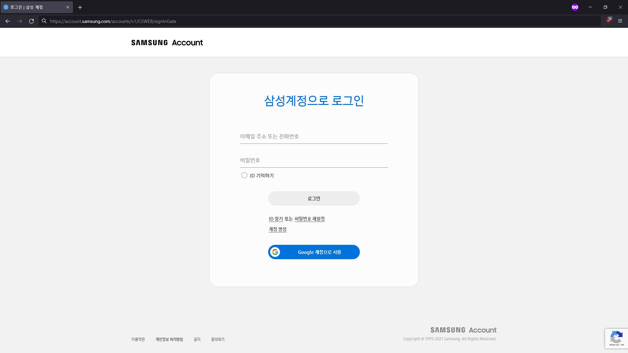Open the 비밀번호 재설정 link

[309, 219]
